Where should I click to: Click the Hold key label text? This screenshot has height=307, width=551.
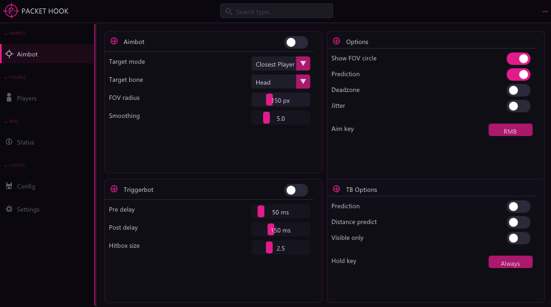tap(344, 261)
